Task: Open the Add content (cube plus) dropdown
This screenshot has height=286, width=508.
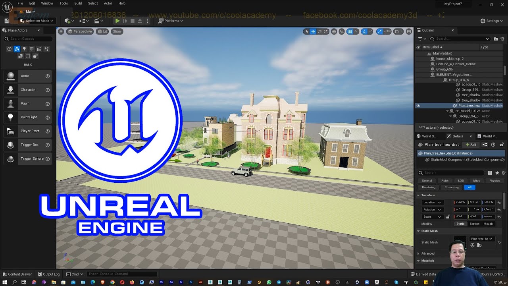Action: [69, 21]
